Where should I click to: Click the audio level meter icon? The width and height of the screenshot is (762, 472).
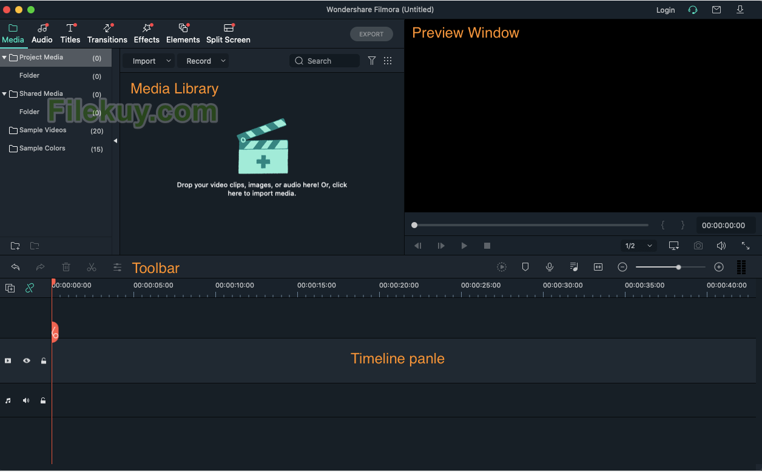[741, 267]
